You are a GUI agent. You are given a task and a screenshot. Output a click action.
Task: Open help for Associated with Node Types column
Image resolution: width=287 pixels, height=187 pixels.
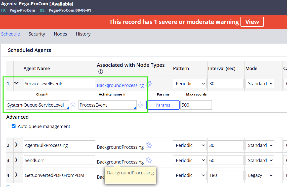tap(100, 72)
